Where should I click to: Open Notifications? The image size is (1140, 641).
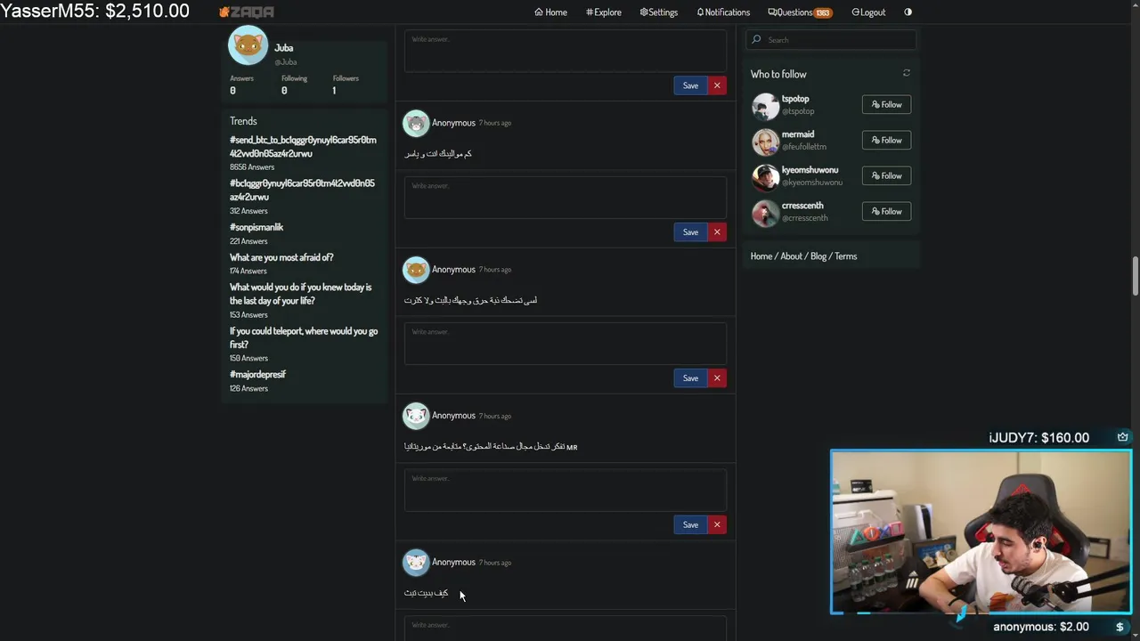pos(723,12)
